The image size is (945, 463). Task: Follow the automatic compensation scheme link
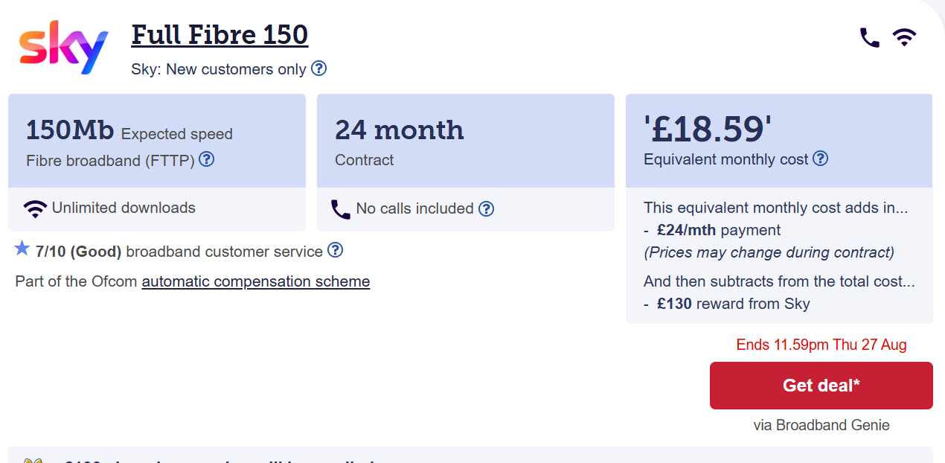(x=256, y=281)
